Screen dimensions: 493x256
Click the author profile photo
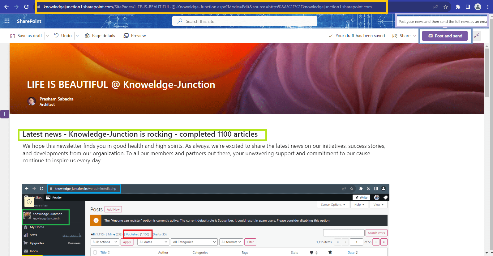[x=32, y=101]
